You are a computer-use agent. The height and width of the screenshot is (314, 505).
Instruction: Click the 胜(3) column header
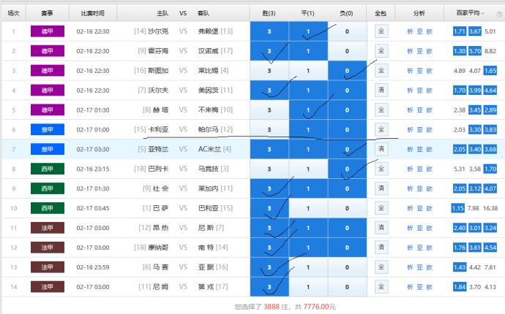click(x=269, y=13)
